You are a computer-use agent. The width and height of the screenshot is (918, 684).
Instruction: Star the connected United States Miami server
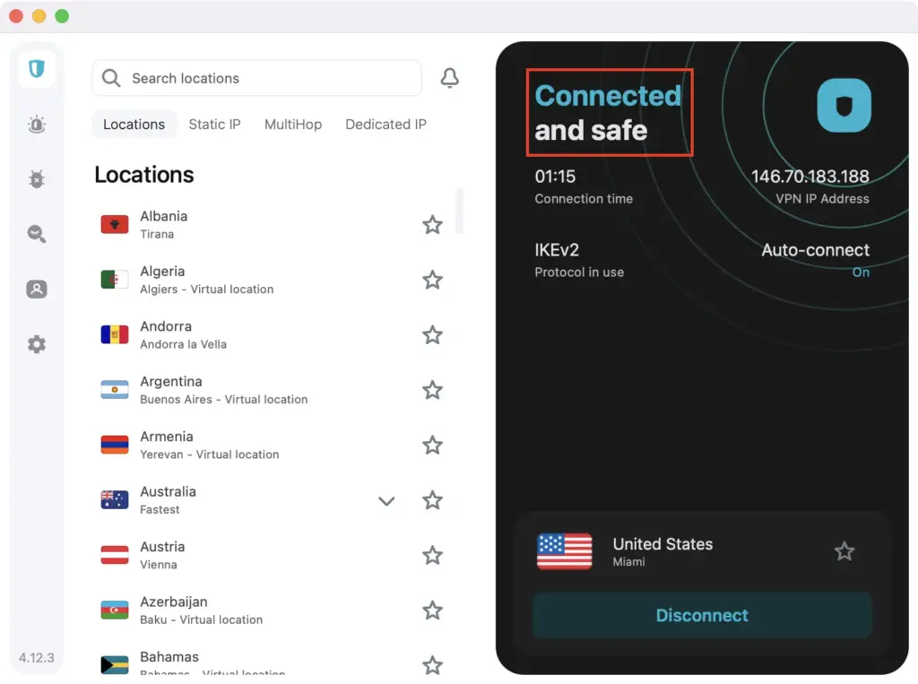tap(844, 551)
